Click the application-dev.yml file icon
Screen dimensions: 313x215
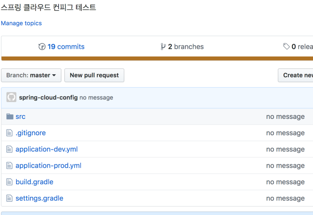[x=9, y=149]
